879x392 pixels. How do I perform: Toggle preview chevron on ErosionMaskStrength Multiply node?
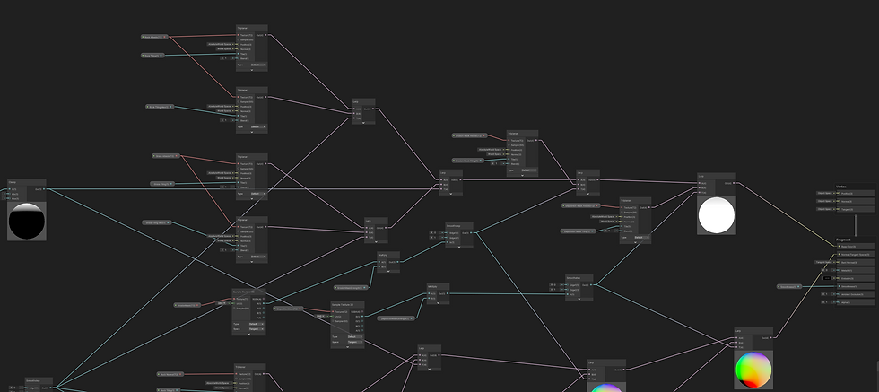pyautogui.click(x=388, y=272)
